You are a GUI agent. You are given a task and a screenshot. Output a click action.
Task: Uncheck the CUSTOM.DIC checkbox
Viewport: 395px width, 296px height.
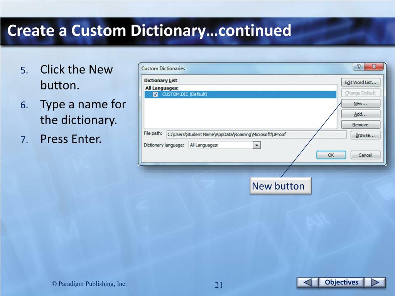[x=155, y=94]
